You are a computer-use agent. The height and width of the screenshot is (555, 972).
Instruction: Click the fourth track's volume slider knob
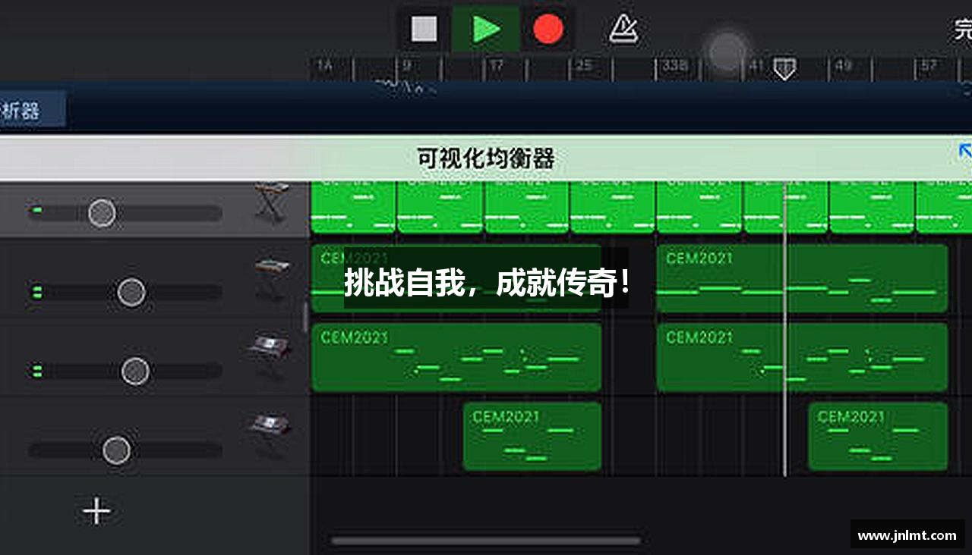tap(116, 450)
